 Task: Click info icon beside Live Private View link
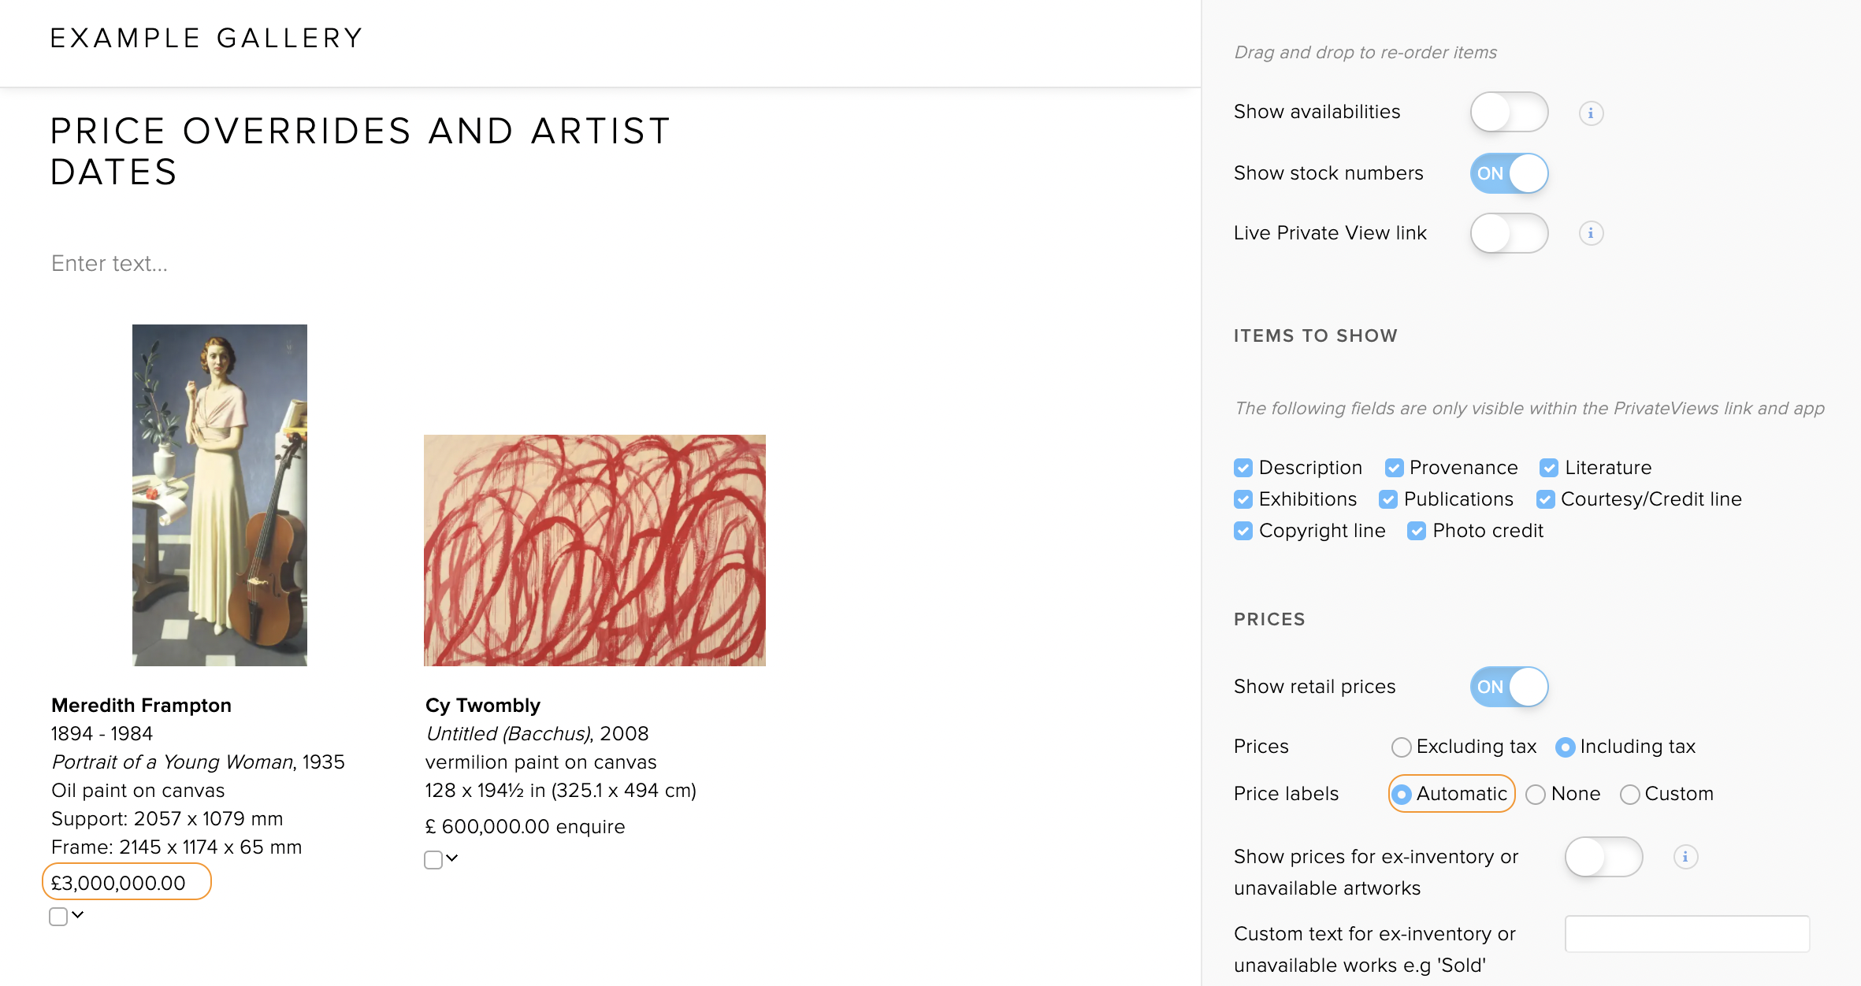(1591, 233)
